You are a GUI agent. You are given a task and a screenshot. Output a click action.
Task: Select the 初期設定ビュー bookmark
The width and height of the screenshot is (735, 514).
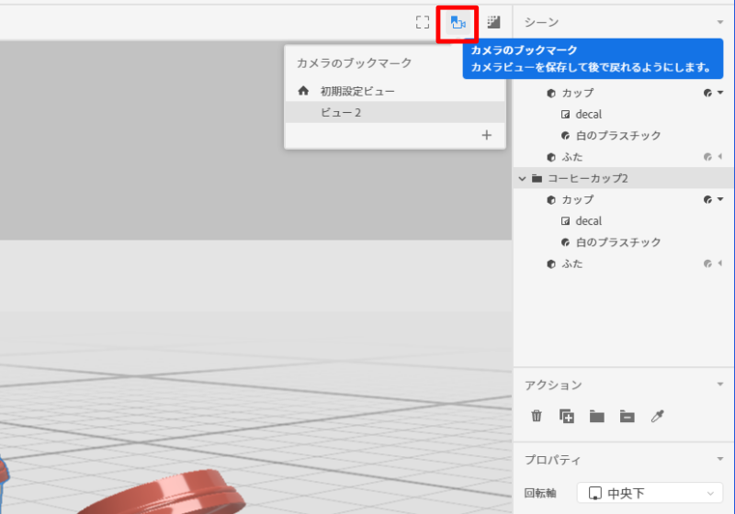(x=357, y=91)
